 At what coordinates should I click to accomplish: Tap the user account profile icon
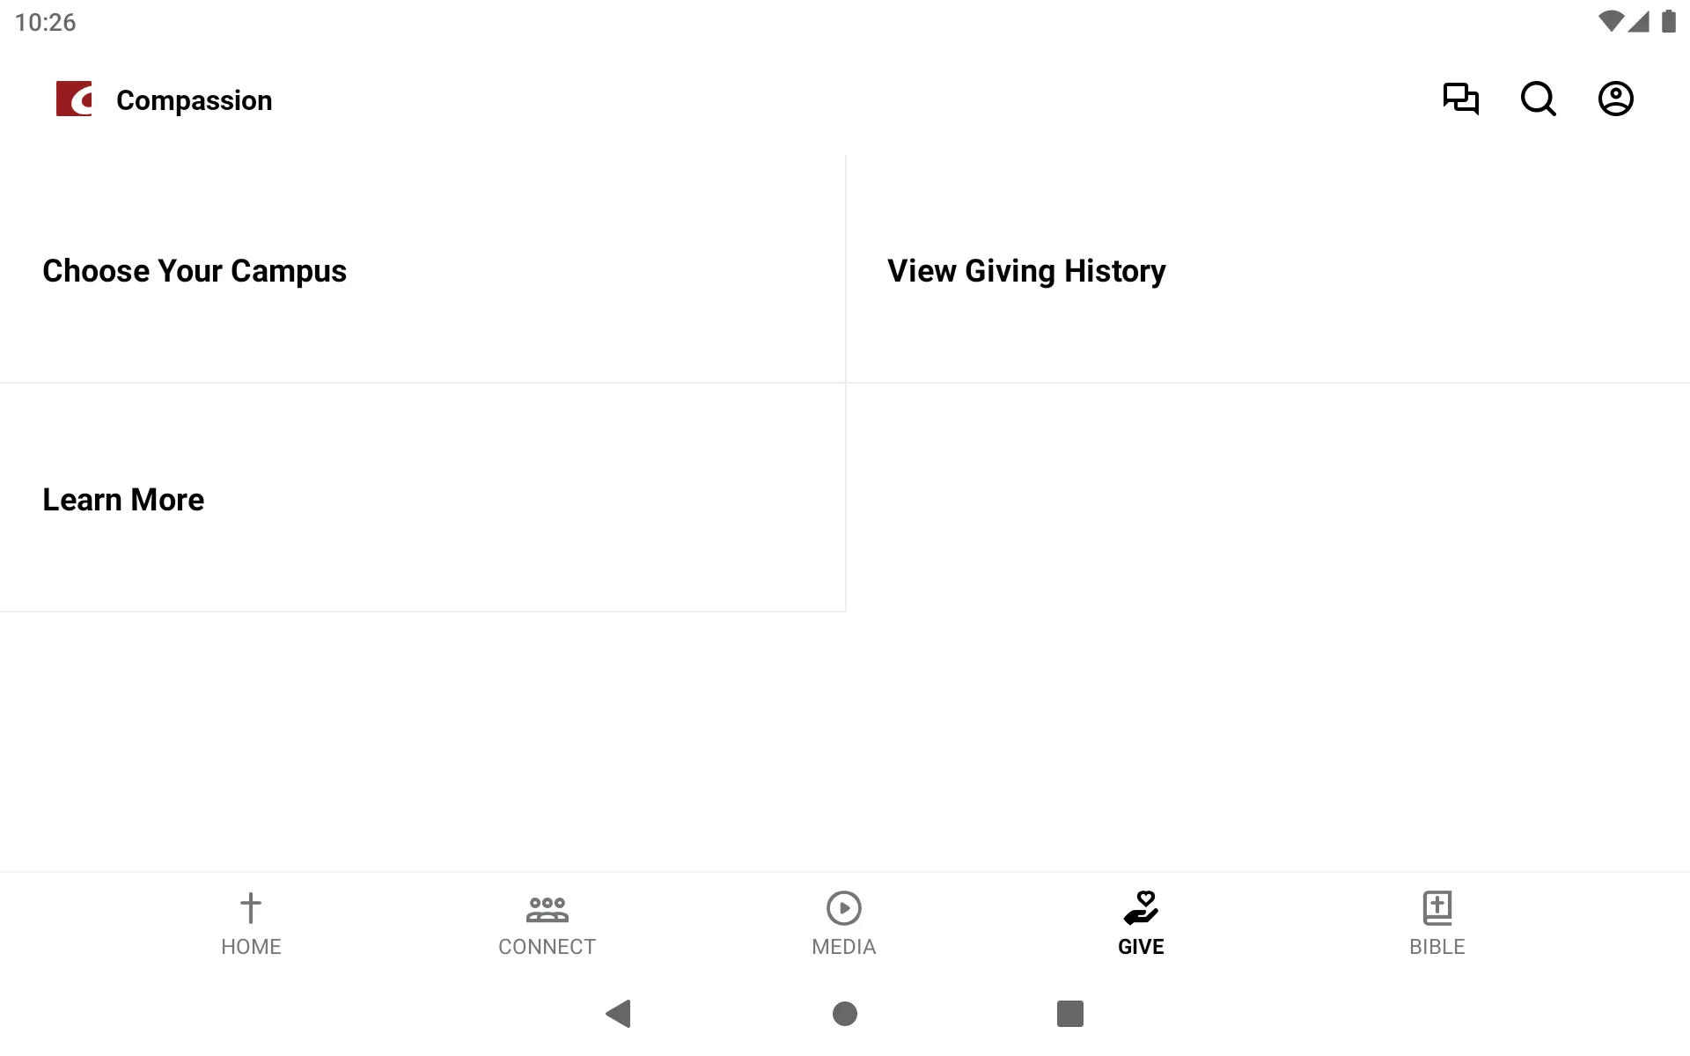pyautogui.click(x=1616, y=99)
